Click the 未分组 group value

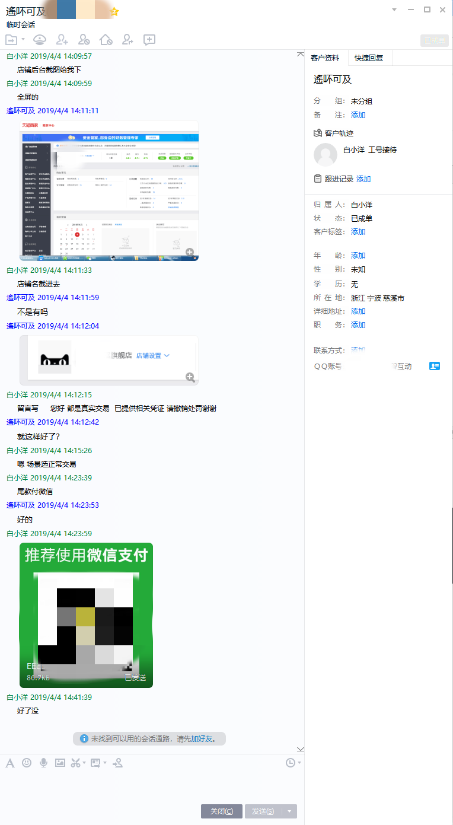pos(362,101)
